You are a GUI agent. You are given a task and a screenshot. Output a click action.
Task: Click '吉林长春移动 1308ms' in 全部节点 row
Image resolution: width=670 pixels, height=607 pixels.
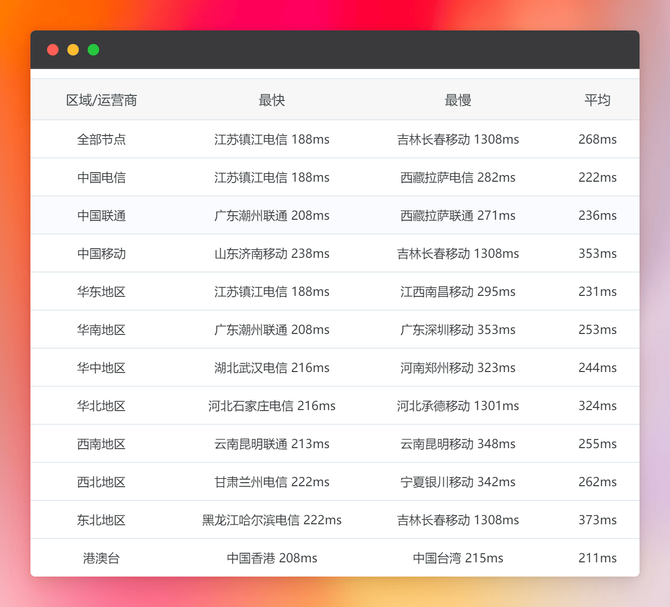[458, 139]
